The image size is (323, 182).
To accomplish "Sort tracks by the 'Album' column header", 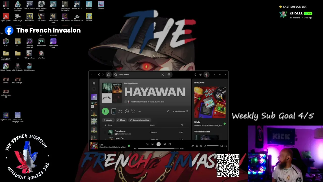I will [x=152, y=125].
